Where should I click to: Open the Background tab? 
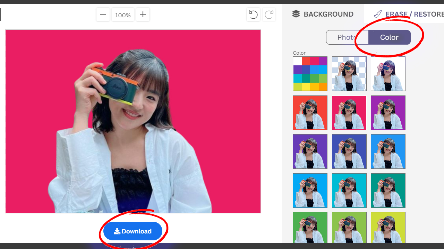pos(323,14)
